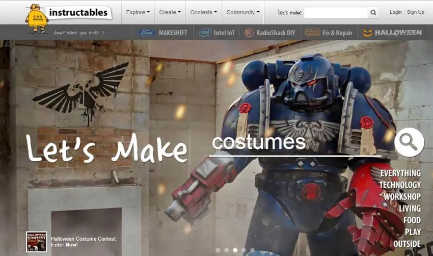Viewport: 433px width, 256px height.
Task: Click the Sign Up link
Action: pos(415,12)
